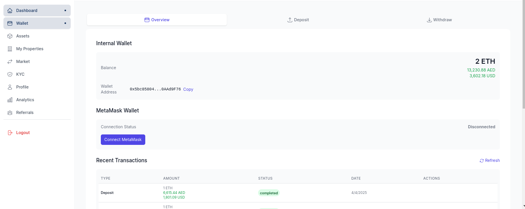The height and width of the screenshot is (209, 525).
Task: Switch to the Withdraw tab
Action: click(x=439, y=20)
